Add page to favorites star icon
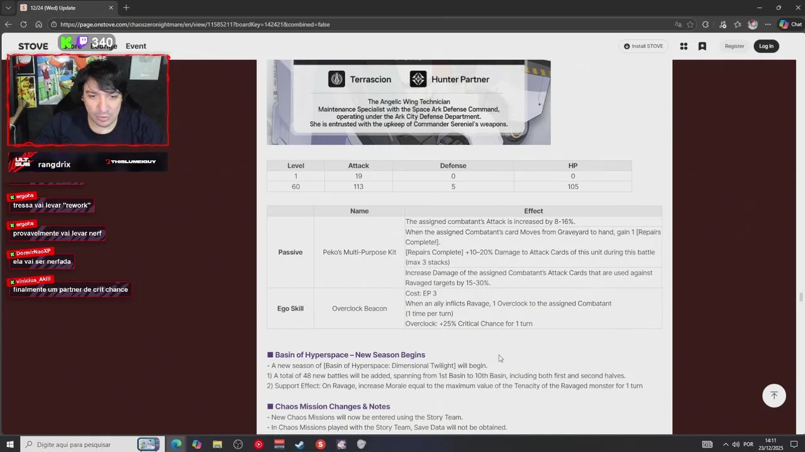Screen dimensions: 805x452 (690, 24)
